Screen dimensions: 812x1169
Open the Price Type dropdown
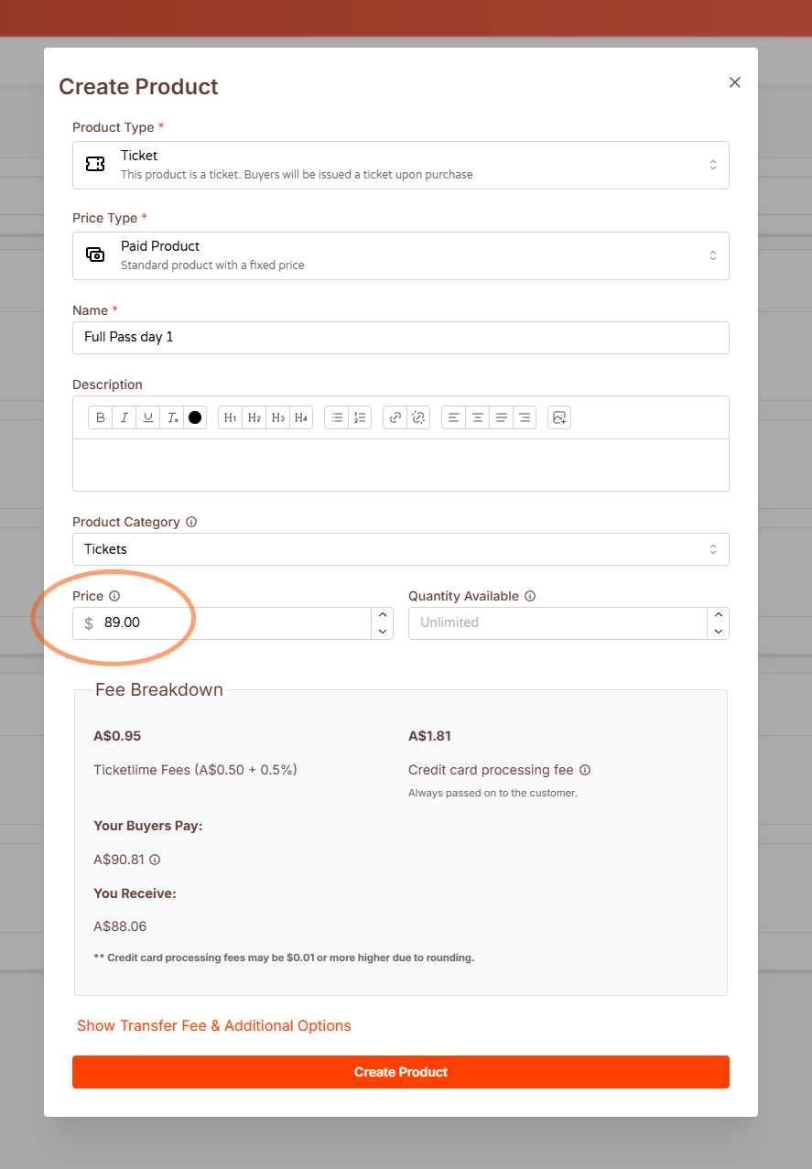pos(400,255)
